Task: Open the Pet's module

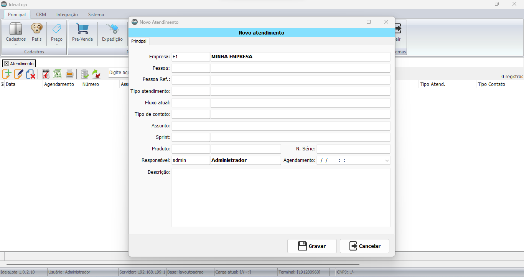Action: (37, 32)
